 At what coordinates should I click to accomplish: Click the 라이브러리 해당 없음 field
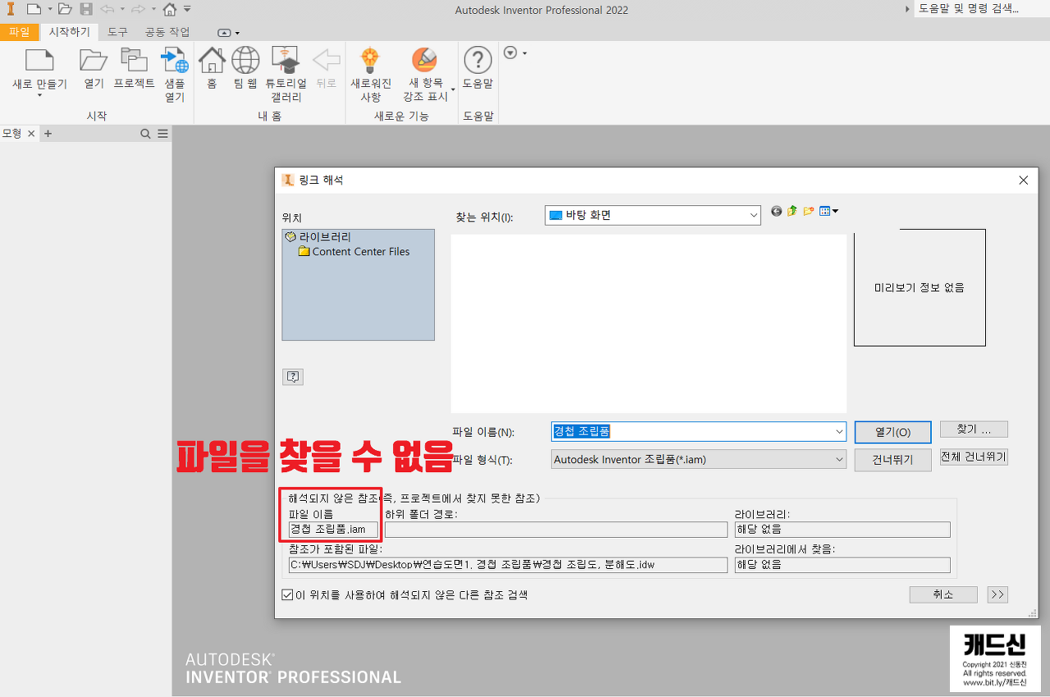pos(842,530)
